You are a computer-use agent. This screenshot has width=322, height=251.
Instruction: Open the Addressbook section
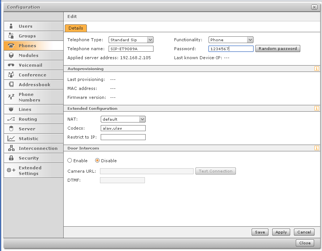pyautogui.click(x=33, y=84)
